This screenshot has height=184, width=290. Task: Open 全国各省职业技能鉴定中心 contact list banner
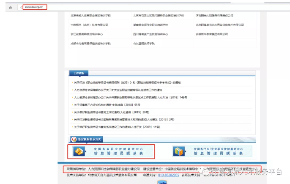coord(113,151)
